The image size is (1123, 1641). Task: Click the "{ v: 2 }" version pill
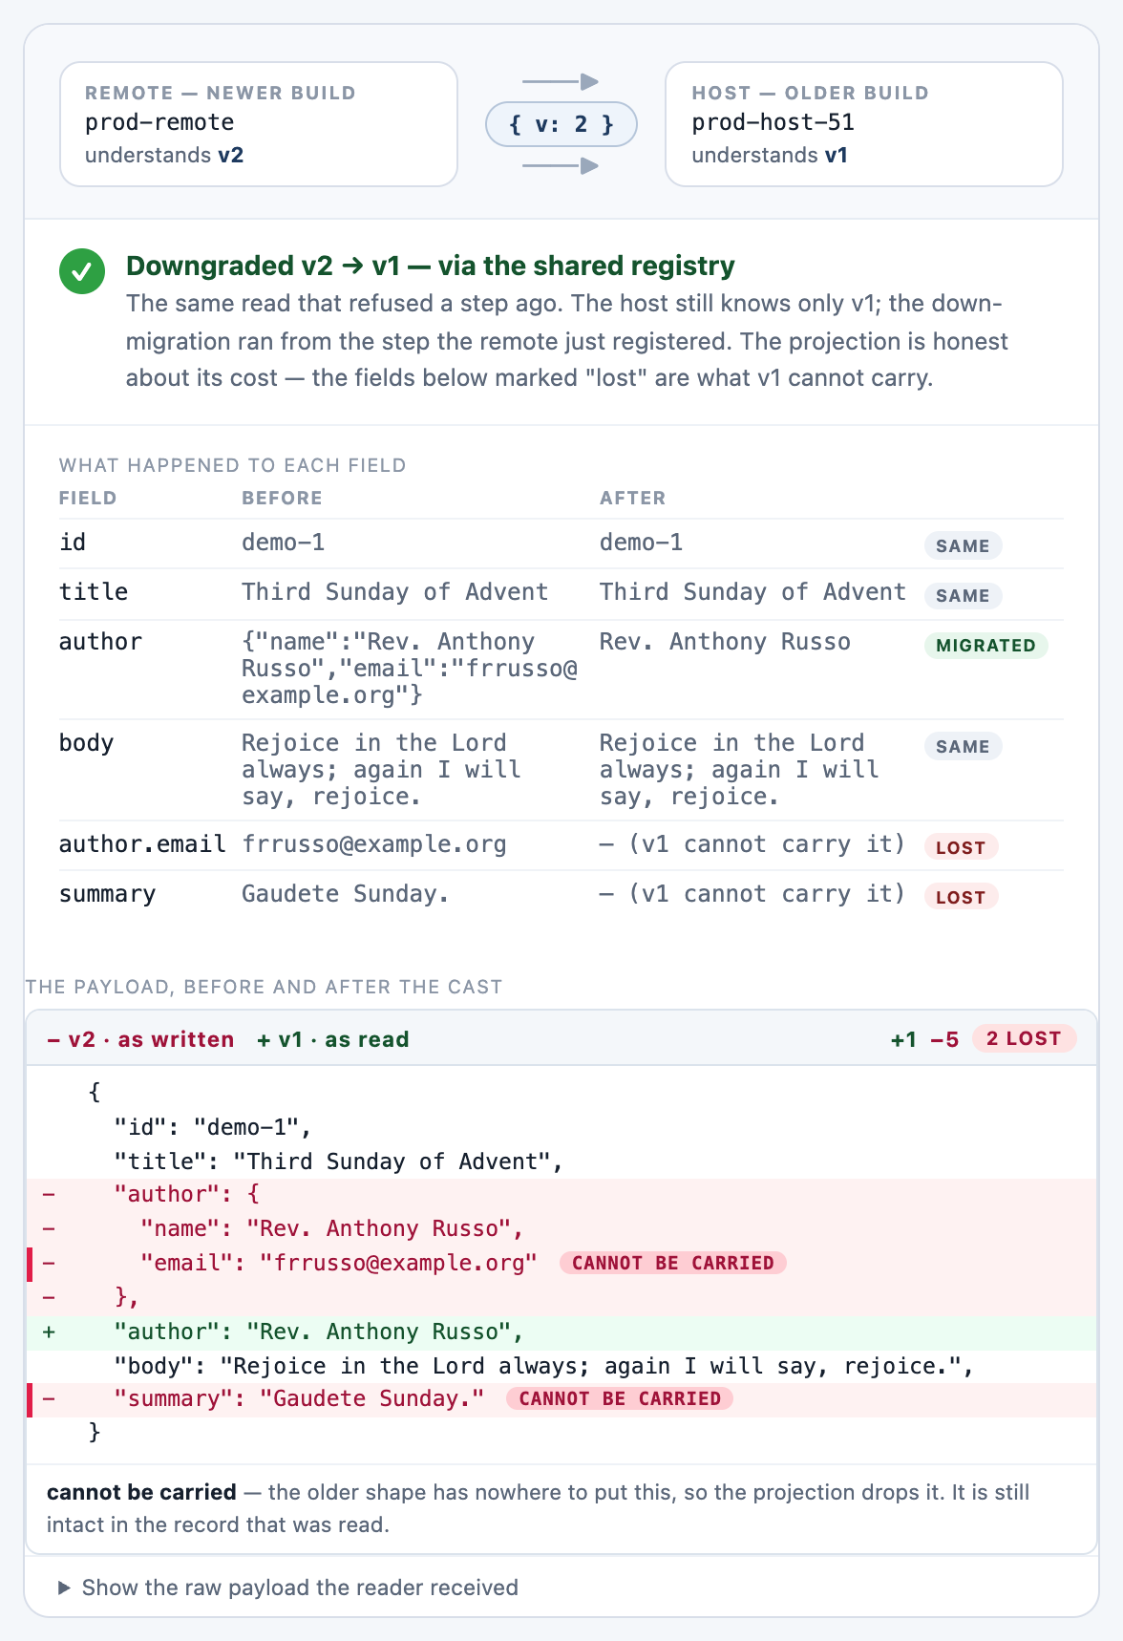click(x=561, y=124)
